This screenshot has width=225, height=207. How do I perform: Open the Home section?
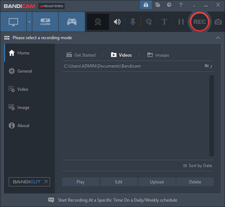pos(30,53)
